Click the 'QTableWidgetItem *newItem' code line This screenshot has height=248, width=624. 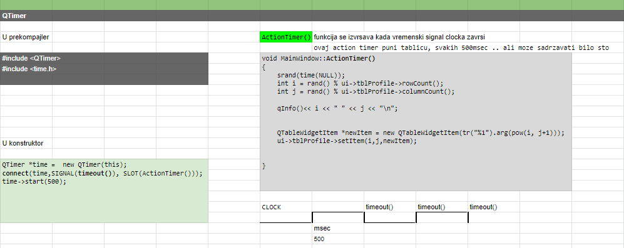click(x=421, y=132)
